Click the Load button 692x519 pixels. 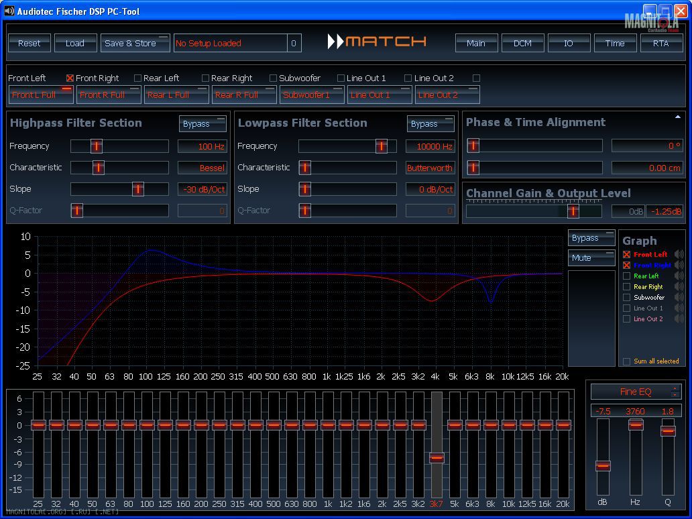click(76, 43)
